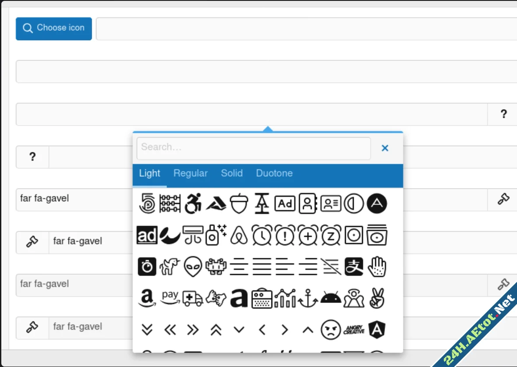Switch to the Regular tab
This screenshot has height=367, width=517.
(190, 173)
